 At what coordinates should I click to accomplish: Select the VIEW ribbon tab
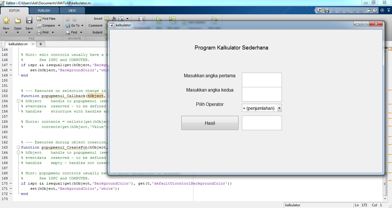(72, 11)
